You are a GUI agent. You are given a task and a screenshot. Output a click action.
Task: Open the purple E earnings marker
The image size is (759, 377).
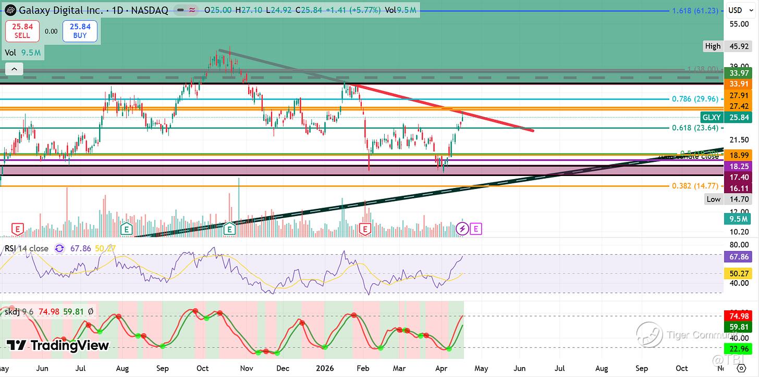475,228
